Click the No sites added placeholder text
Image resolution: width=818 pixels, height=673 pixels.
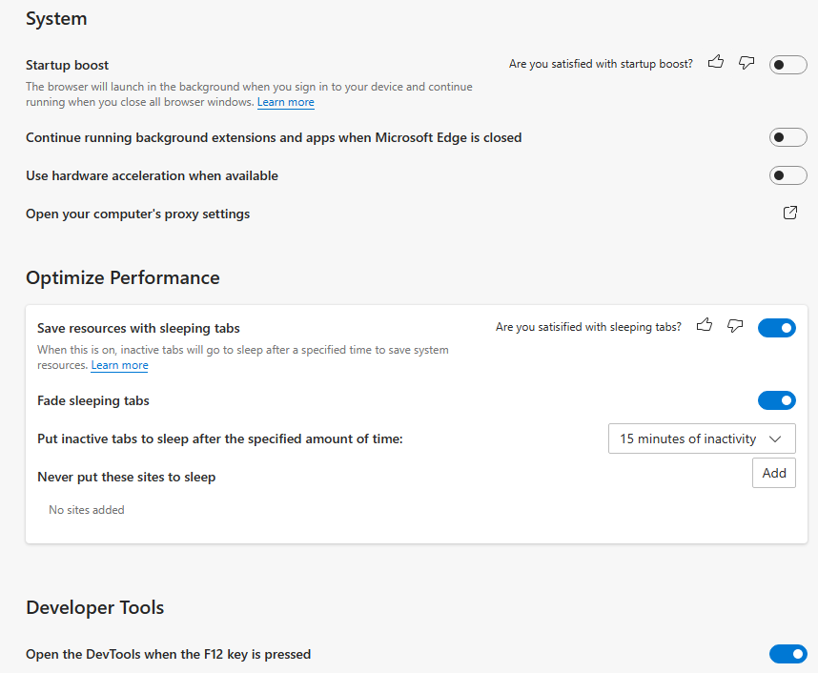(x=86, y=509)
